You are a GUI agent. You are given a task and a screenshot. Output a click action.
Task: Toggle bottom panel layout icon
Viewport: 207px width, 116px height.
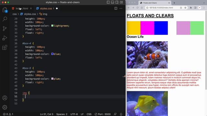[x=113, y=2]
